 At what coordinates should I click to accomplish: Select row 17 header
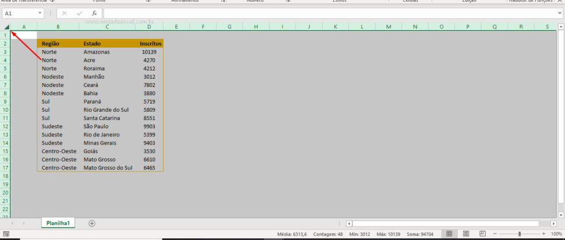click(5, 168)
